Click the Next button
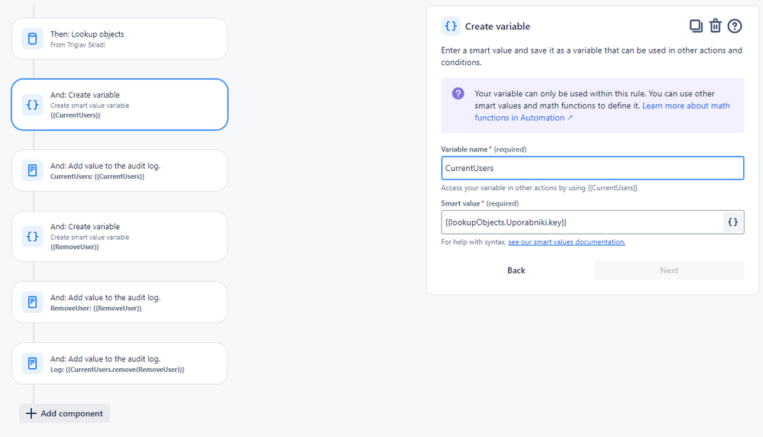This screenshot has width=763, height=437. click(x=669, y=270)
